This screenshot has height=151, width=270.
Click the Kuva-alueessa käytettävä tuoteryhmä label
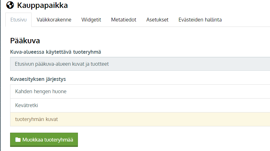pyautogui.click(x=56, y=52)
